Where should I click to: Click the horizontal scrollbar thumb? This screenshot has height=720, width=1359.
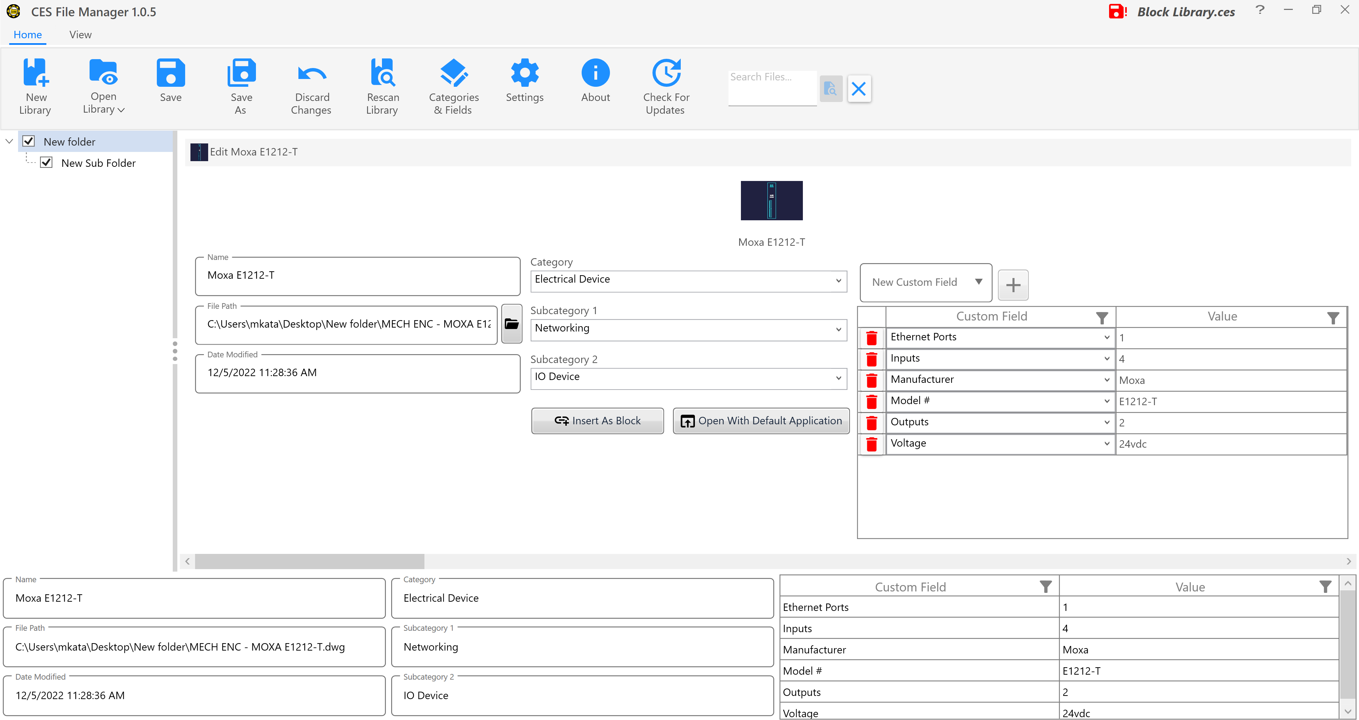click(x=309, y=561)
